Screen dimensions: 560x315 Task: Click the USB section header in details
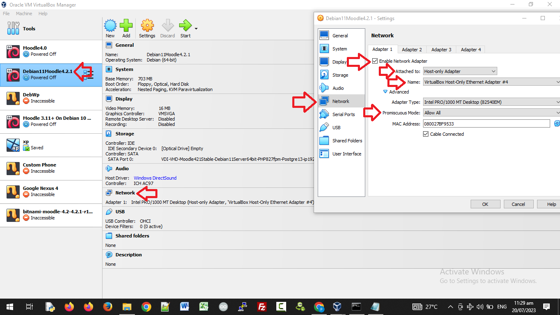tap(120, 212)
